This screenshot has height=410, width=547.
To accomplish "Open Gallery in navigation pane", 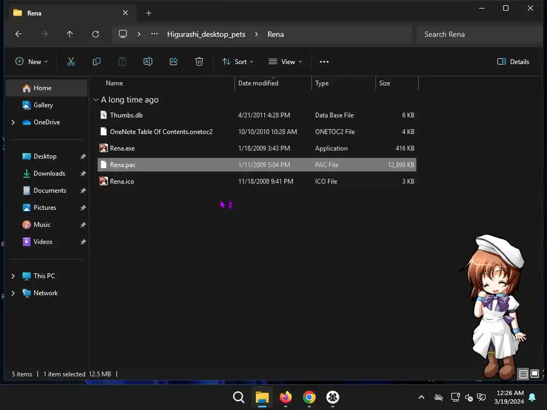I will [x=46, y=105].
